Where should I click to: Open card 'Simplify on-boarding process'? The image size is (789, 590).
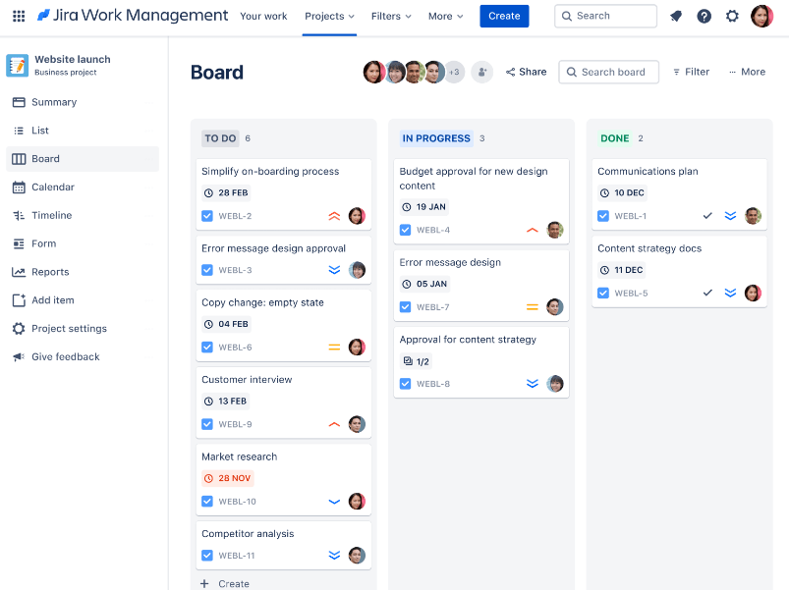[x=283, y=194]
